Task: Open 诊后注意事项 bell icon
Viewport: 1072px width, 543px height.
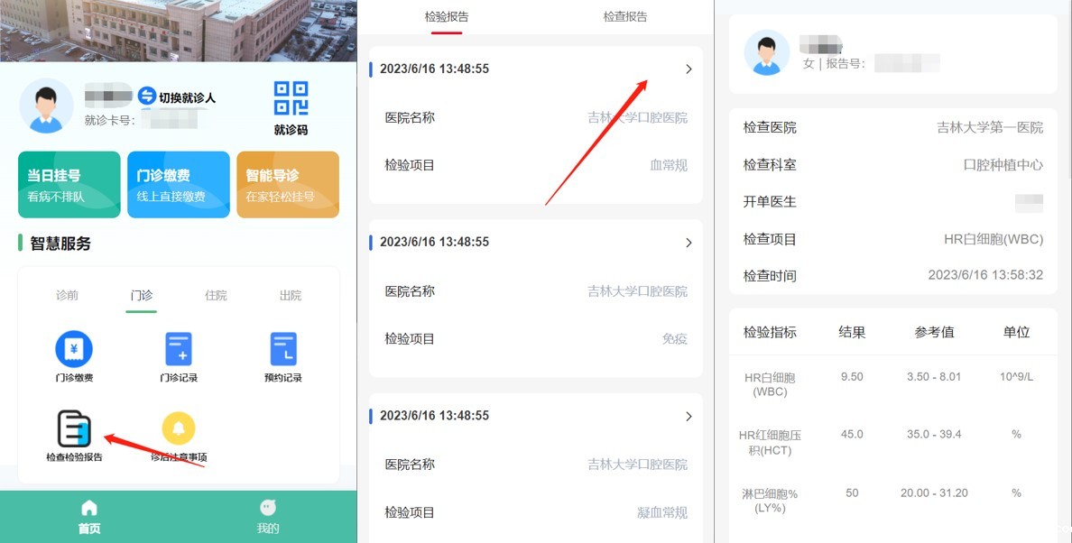Action: click(179, 428)
